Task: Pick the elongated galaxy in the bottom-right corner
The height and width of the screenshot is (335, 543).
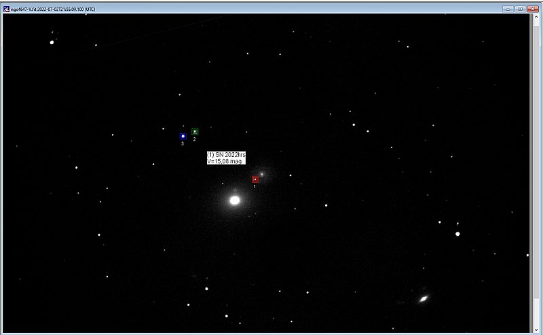Action: [x=424, y=298]
